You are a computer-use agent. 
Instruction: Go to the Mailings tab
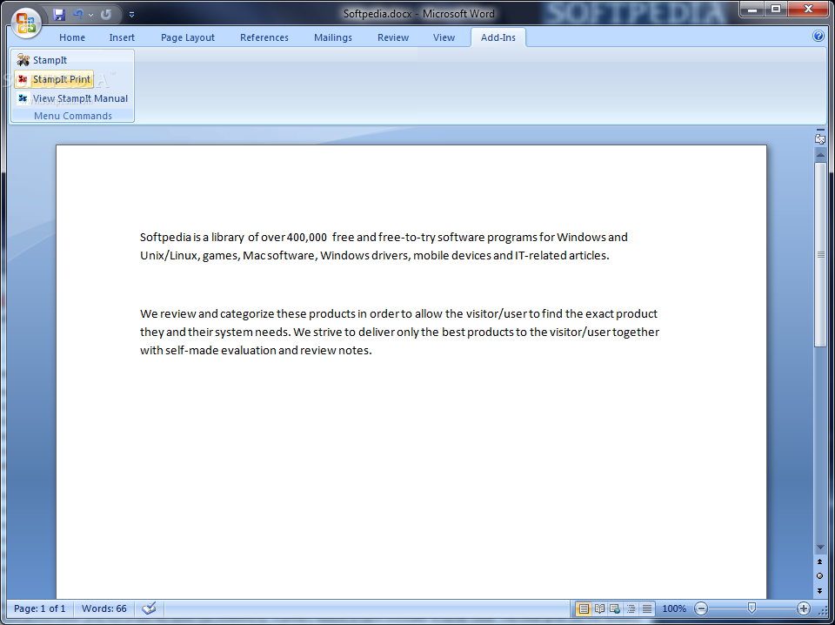[x=333, y=37]
